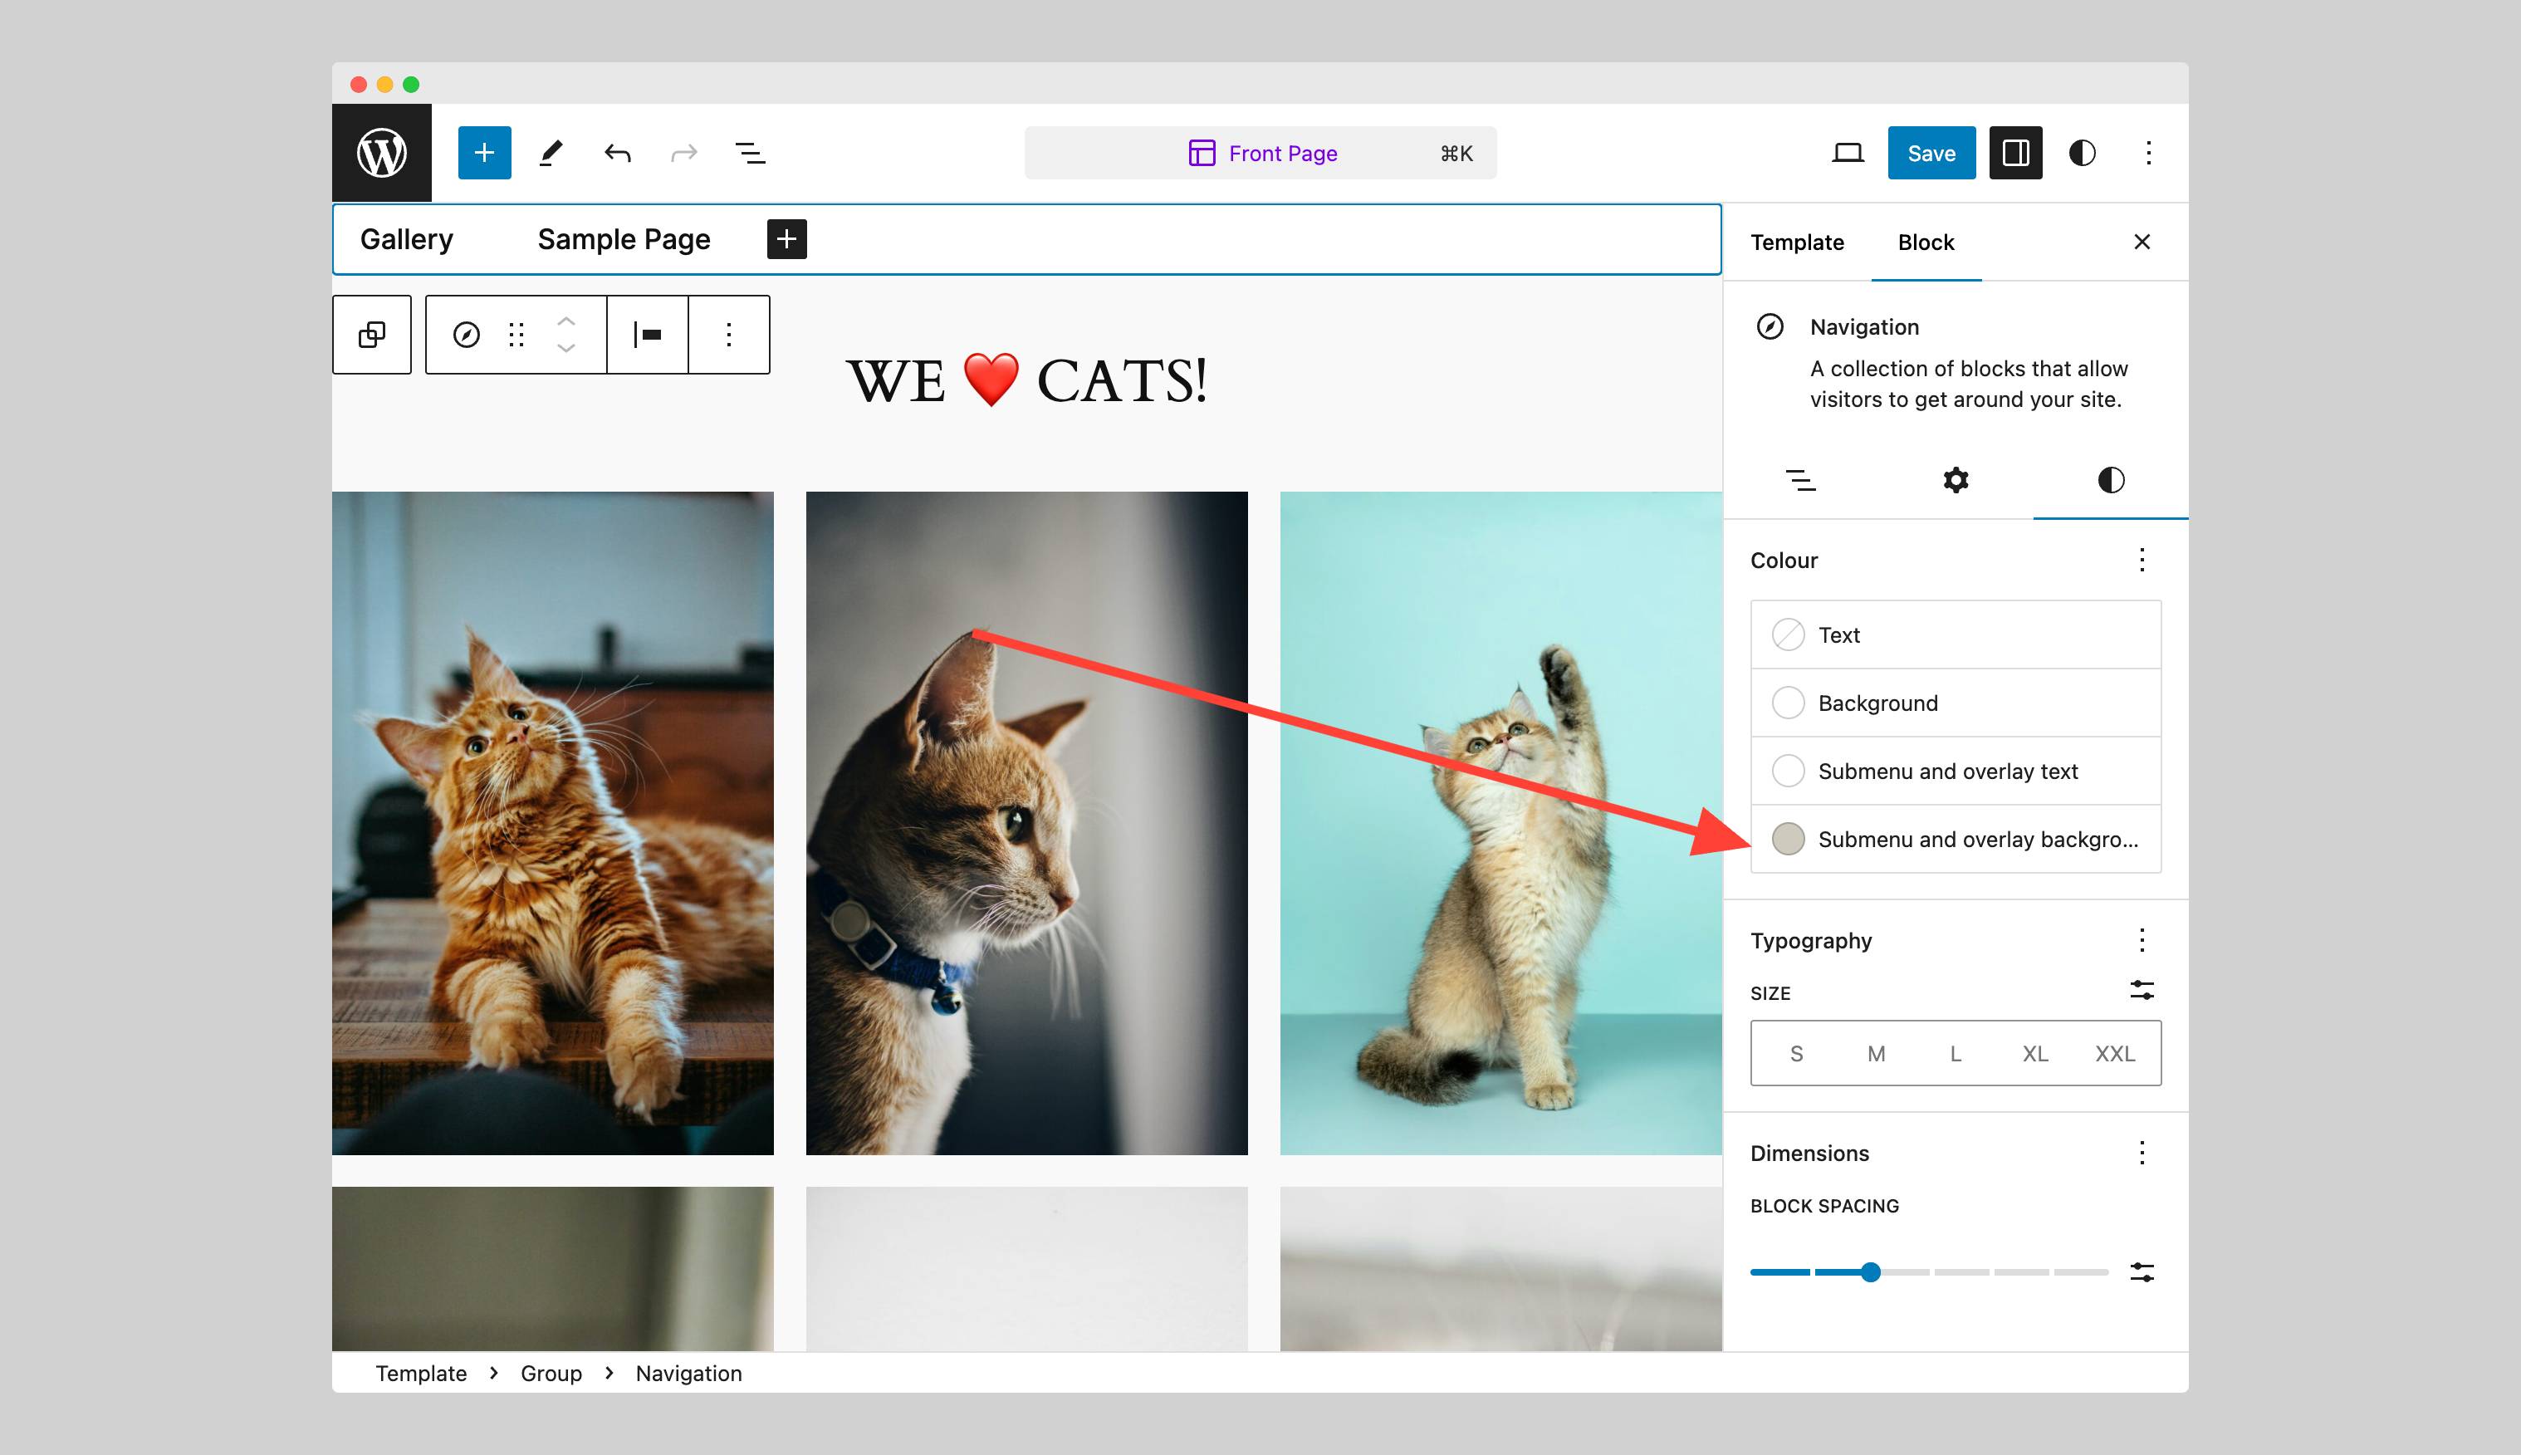The image size is (2521, 1455).
Task: Open the global Styles panel in top bar
Action: point(2083,153)
